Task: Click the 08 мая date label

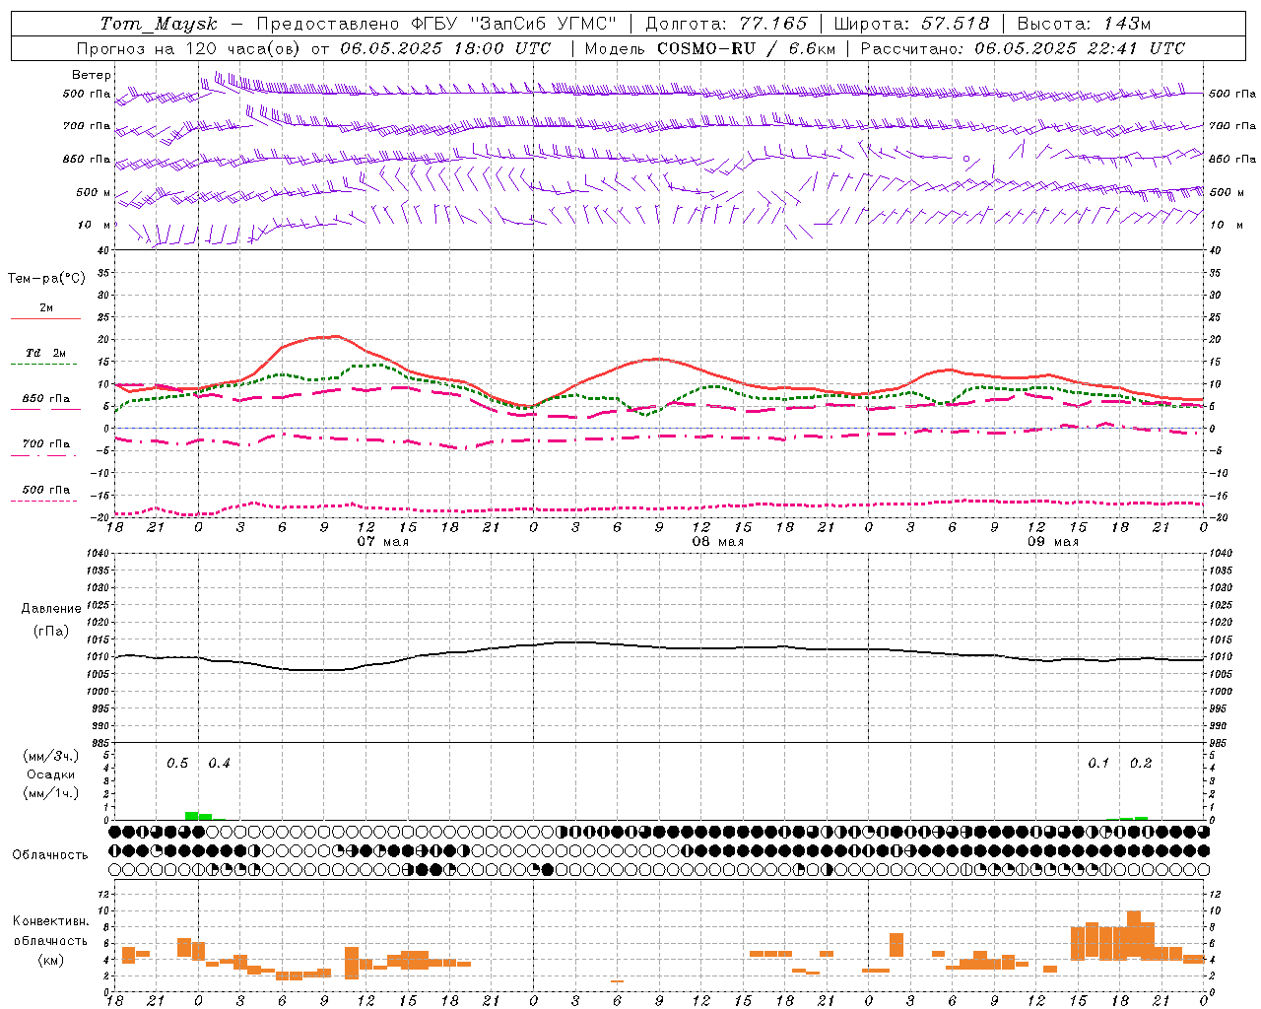Action: pyautogui.click(x=718, y=542)
